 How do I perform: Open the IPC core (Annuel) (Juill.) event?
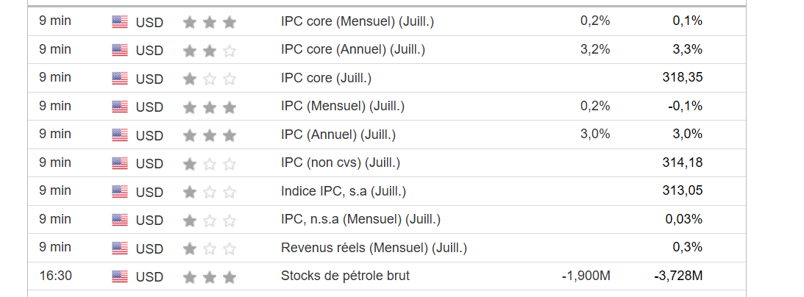pyautogui.click(x=353, y=50)
